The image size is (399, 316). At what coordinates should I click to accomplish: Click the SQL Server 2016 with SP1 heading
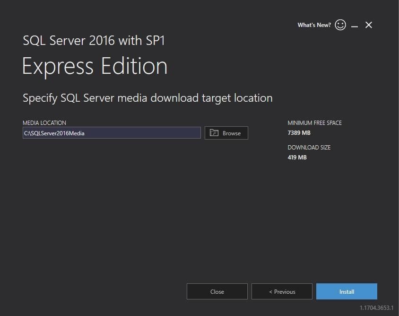point(94,40)
